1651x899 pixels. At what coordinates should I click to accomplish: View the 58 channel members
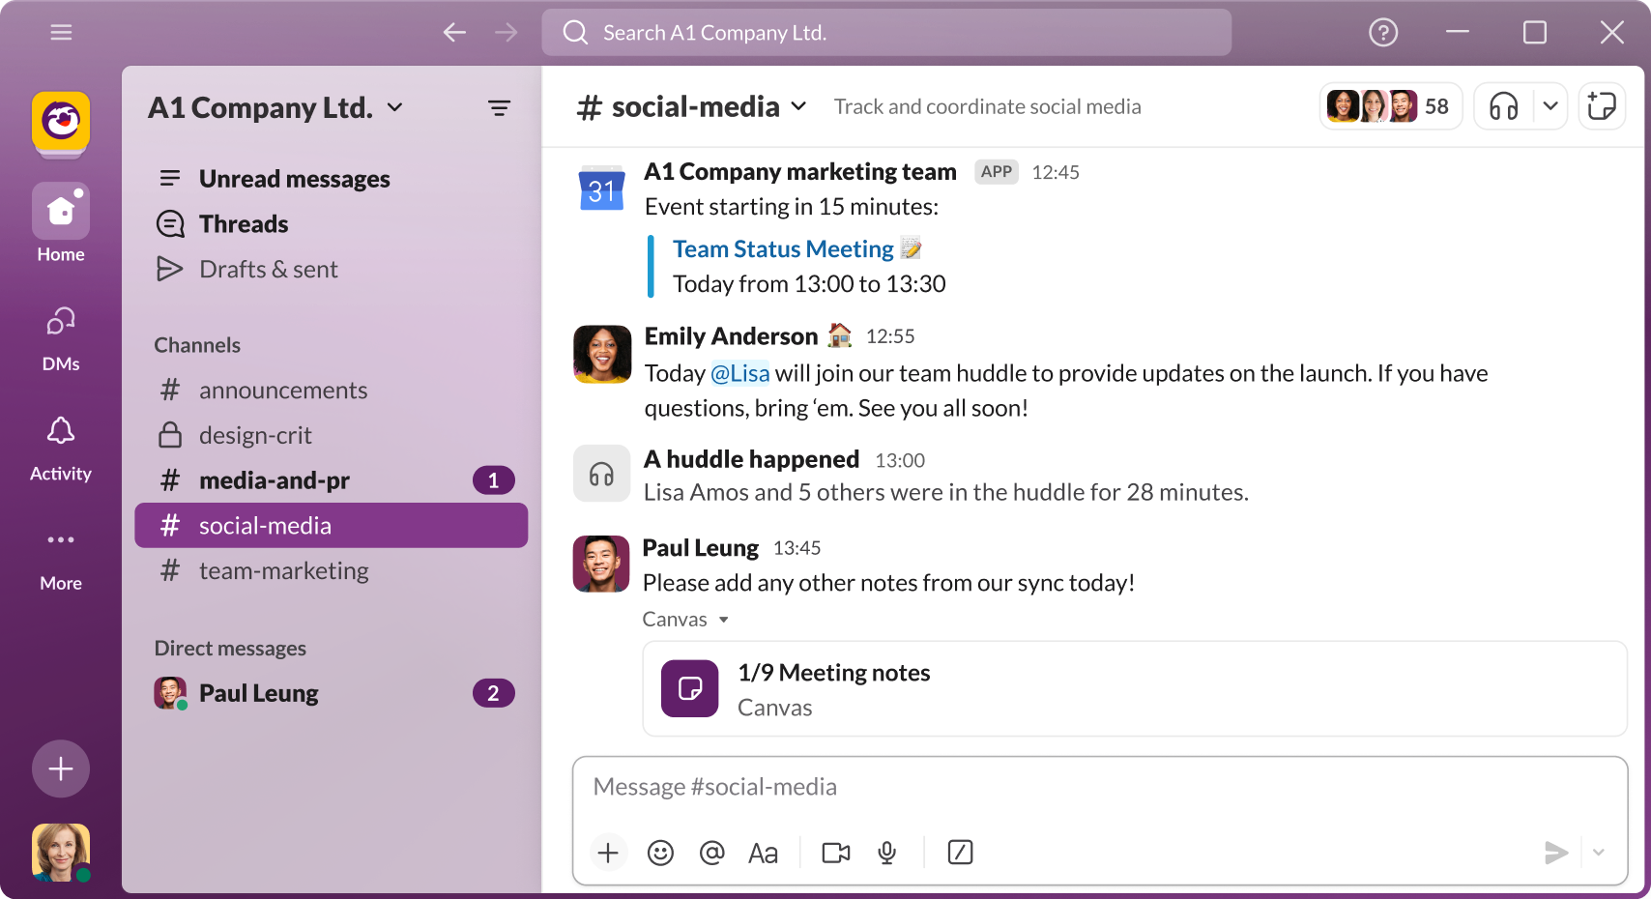(1390, 106)
